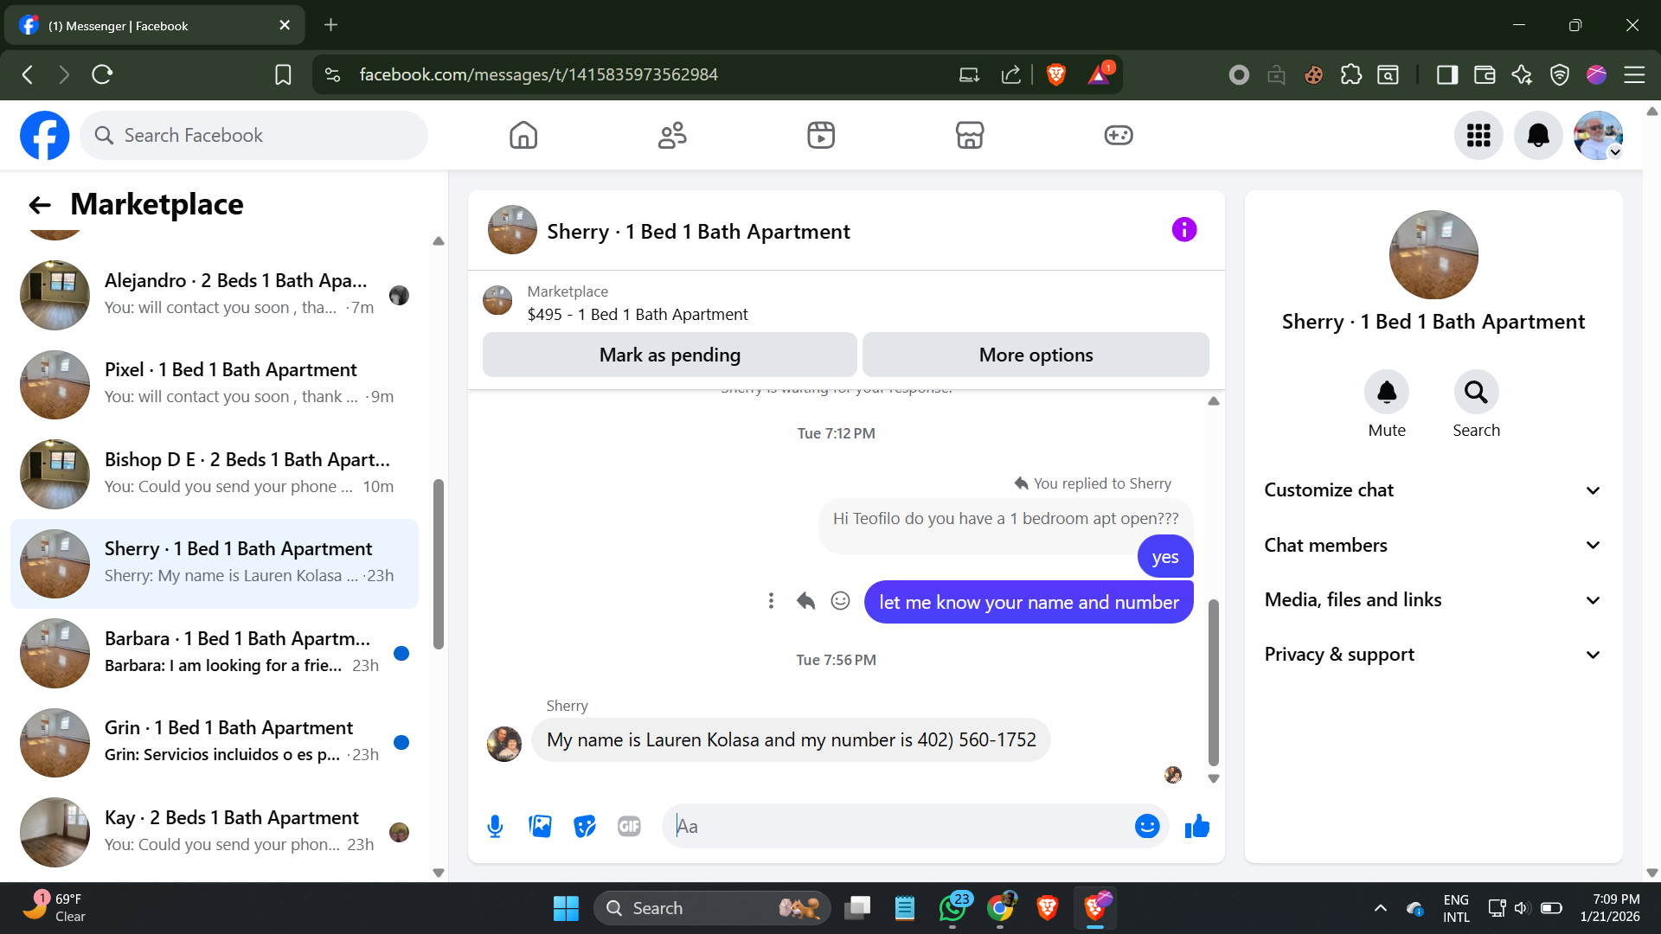
Task: Open emoji picker in message box
Action: tap(1146, 827)
